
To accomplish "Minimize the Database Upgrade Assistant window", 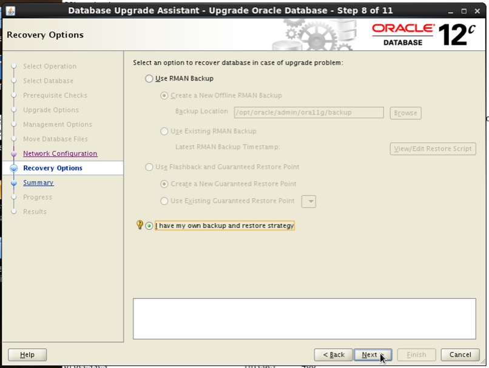I will click(450, 12).
